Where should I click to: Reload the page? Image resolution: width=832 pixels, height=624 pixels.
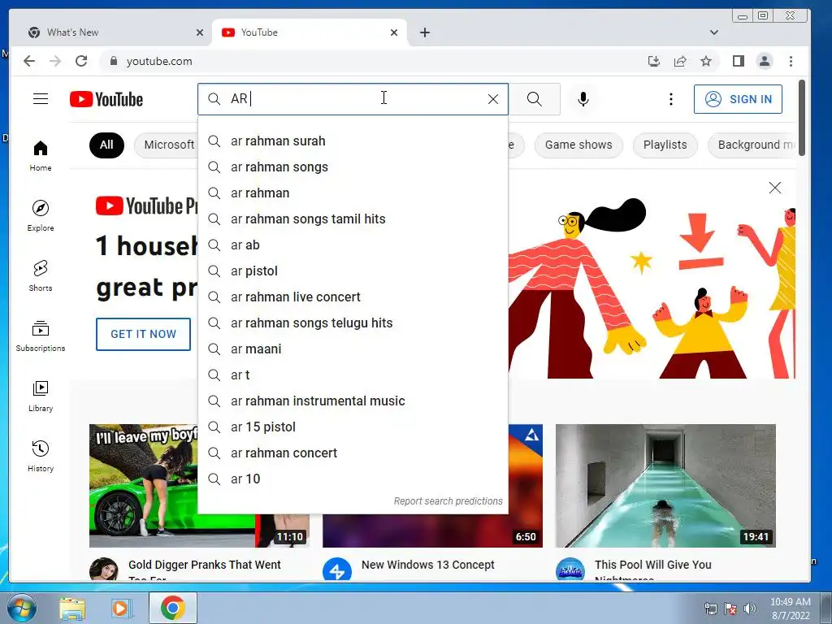coord(81,61)
